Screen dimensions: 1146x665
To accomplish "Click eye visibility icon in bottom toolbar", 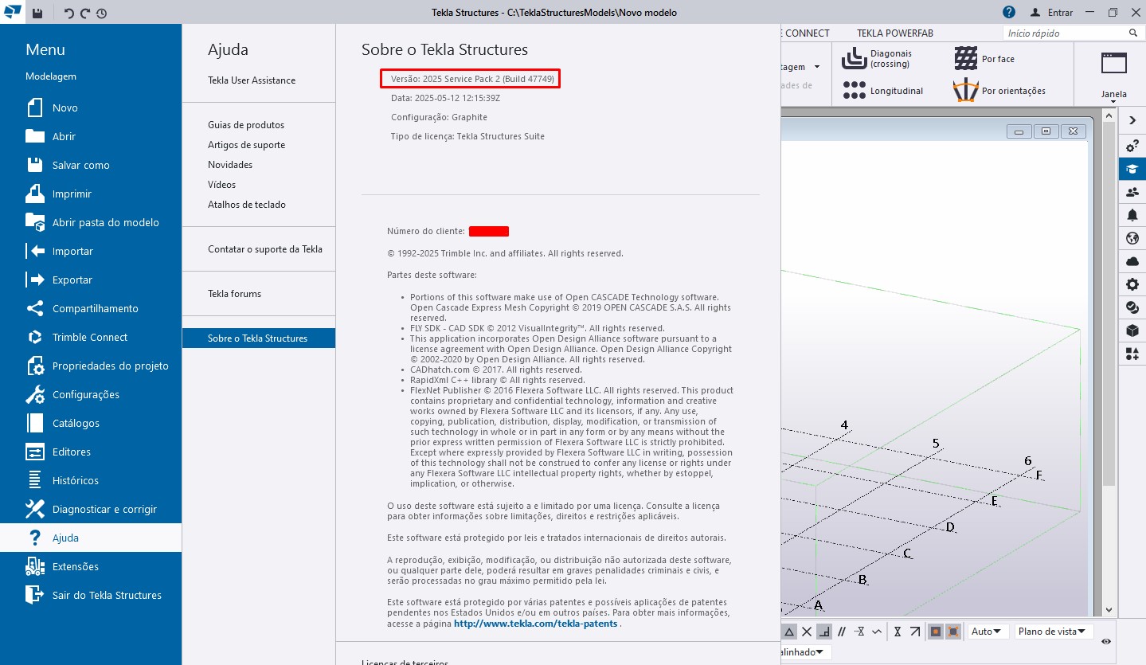I will 1105,641.
